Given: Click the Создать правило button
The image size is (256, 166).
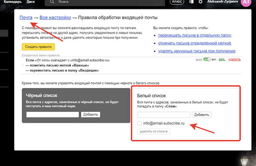Looking at the screenshot, I should 38,47.
